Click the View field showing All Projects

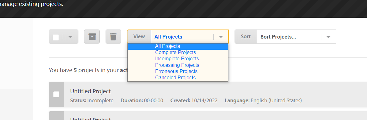[190, 37]
